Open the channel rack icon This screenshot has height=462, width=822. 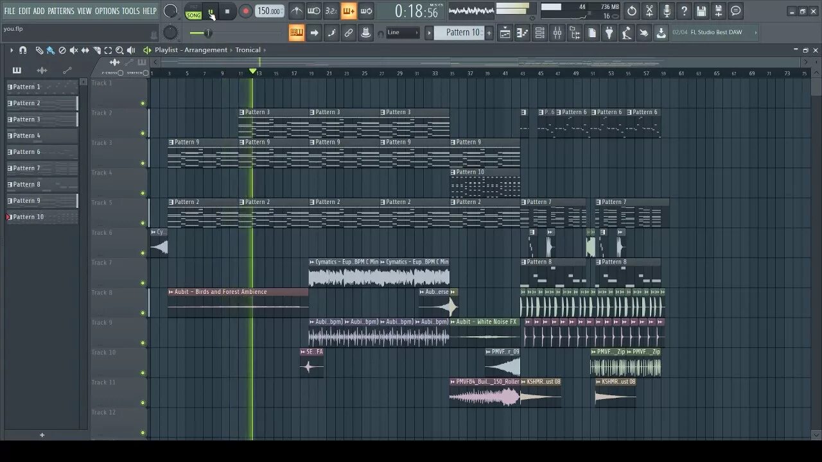click(540, 33)
